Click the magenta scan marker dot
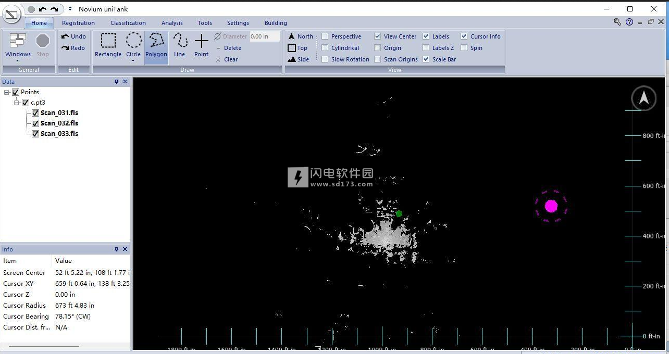Viewport: 669px width, 354px height. click(551, 206)
